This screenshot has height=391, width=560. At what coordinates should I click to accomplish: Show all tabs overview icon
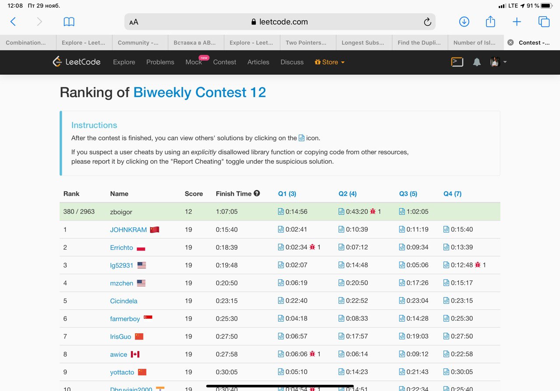pos(544,21)
